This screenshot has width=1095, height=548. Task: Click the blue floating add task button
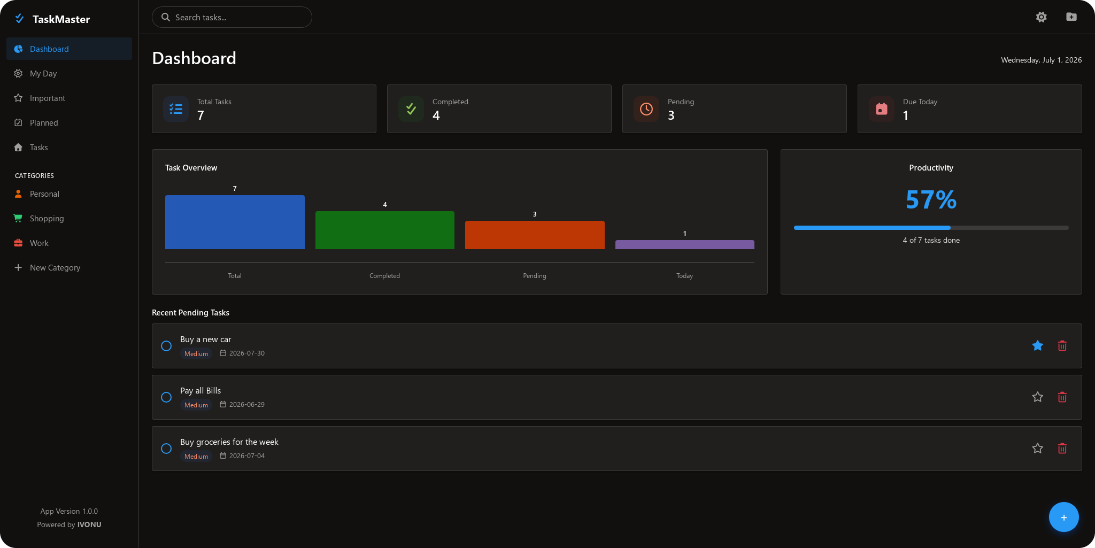(x=1063, y=517)
